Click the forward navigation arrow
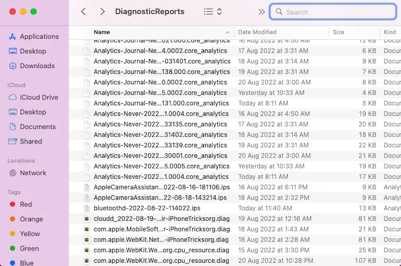Screen dimensions: 401x266 102,12
